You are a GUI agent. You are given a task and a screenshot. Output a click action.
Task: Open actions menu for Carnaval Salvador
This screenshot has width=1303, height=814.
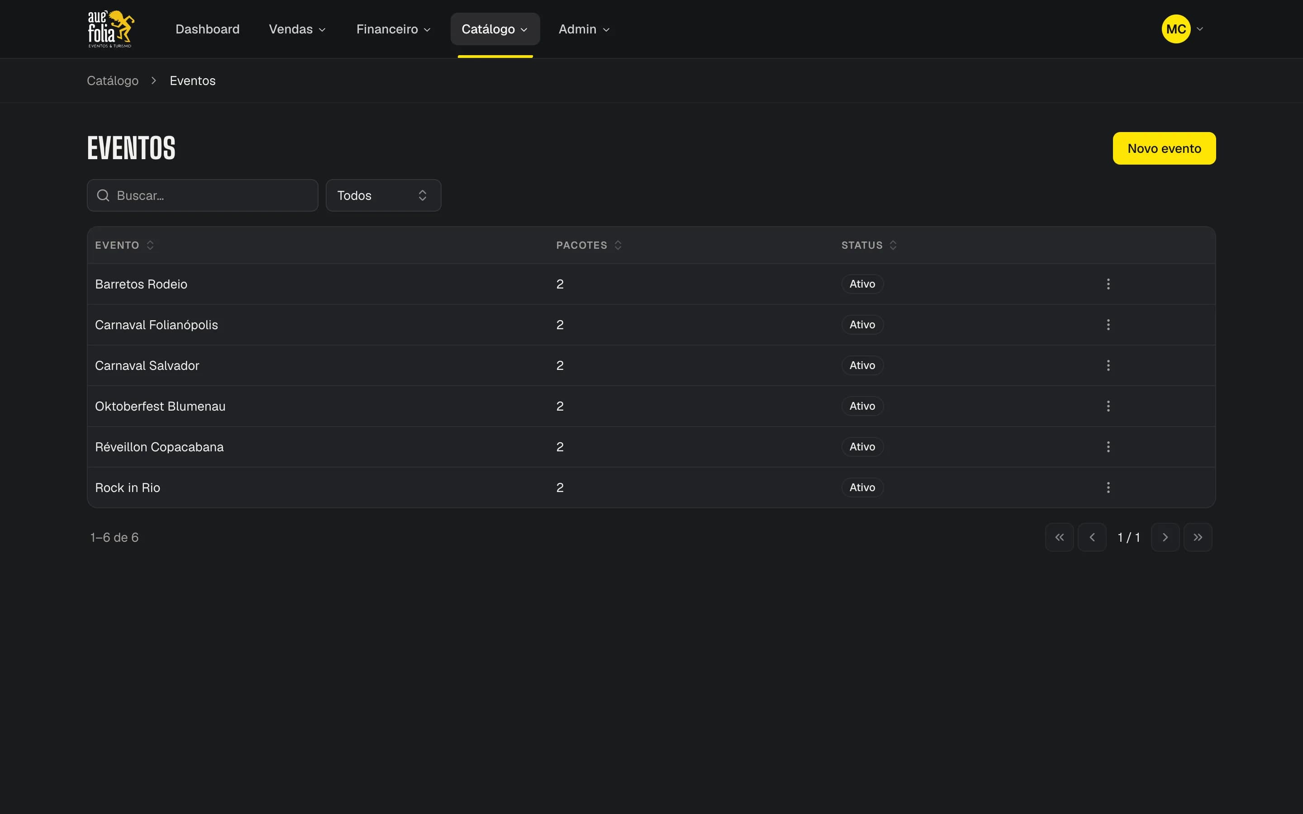[1108, 365]
